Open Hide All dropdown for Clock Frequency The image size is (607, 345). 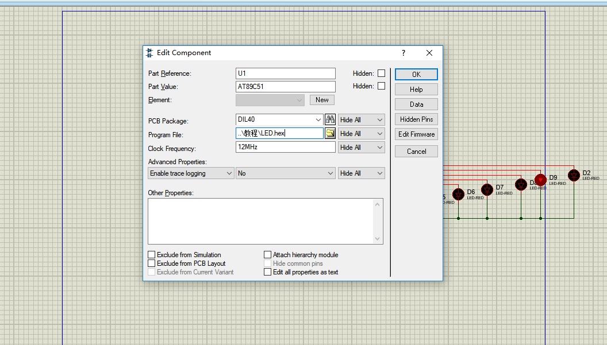tap(361, 148)
